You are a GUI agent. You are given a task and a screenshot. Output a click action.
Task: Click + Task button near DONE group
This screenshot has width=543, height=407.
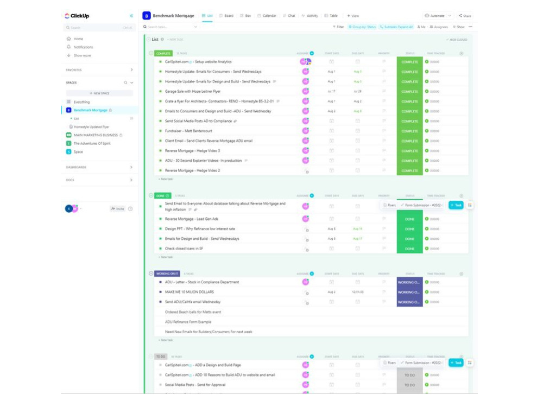[456, 205]
